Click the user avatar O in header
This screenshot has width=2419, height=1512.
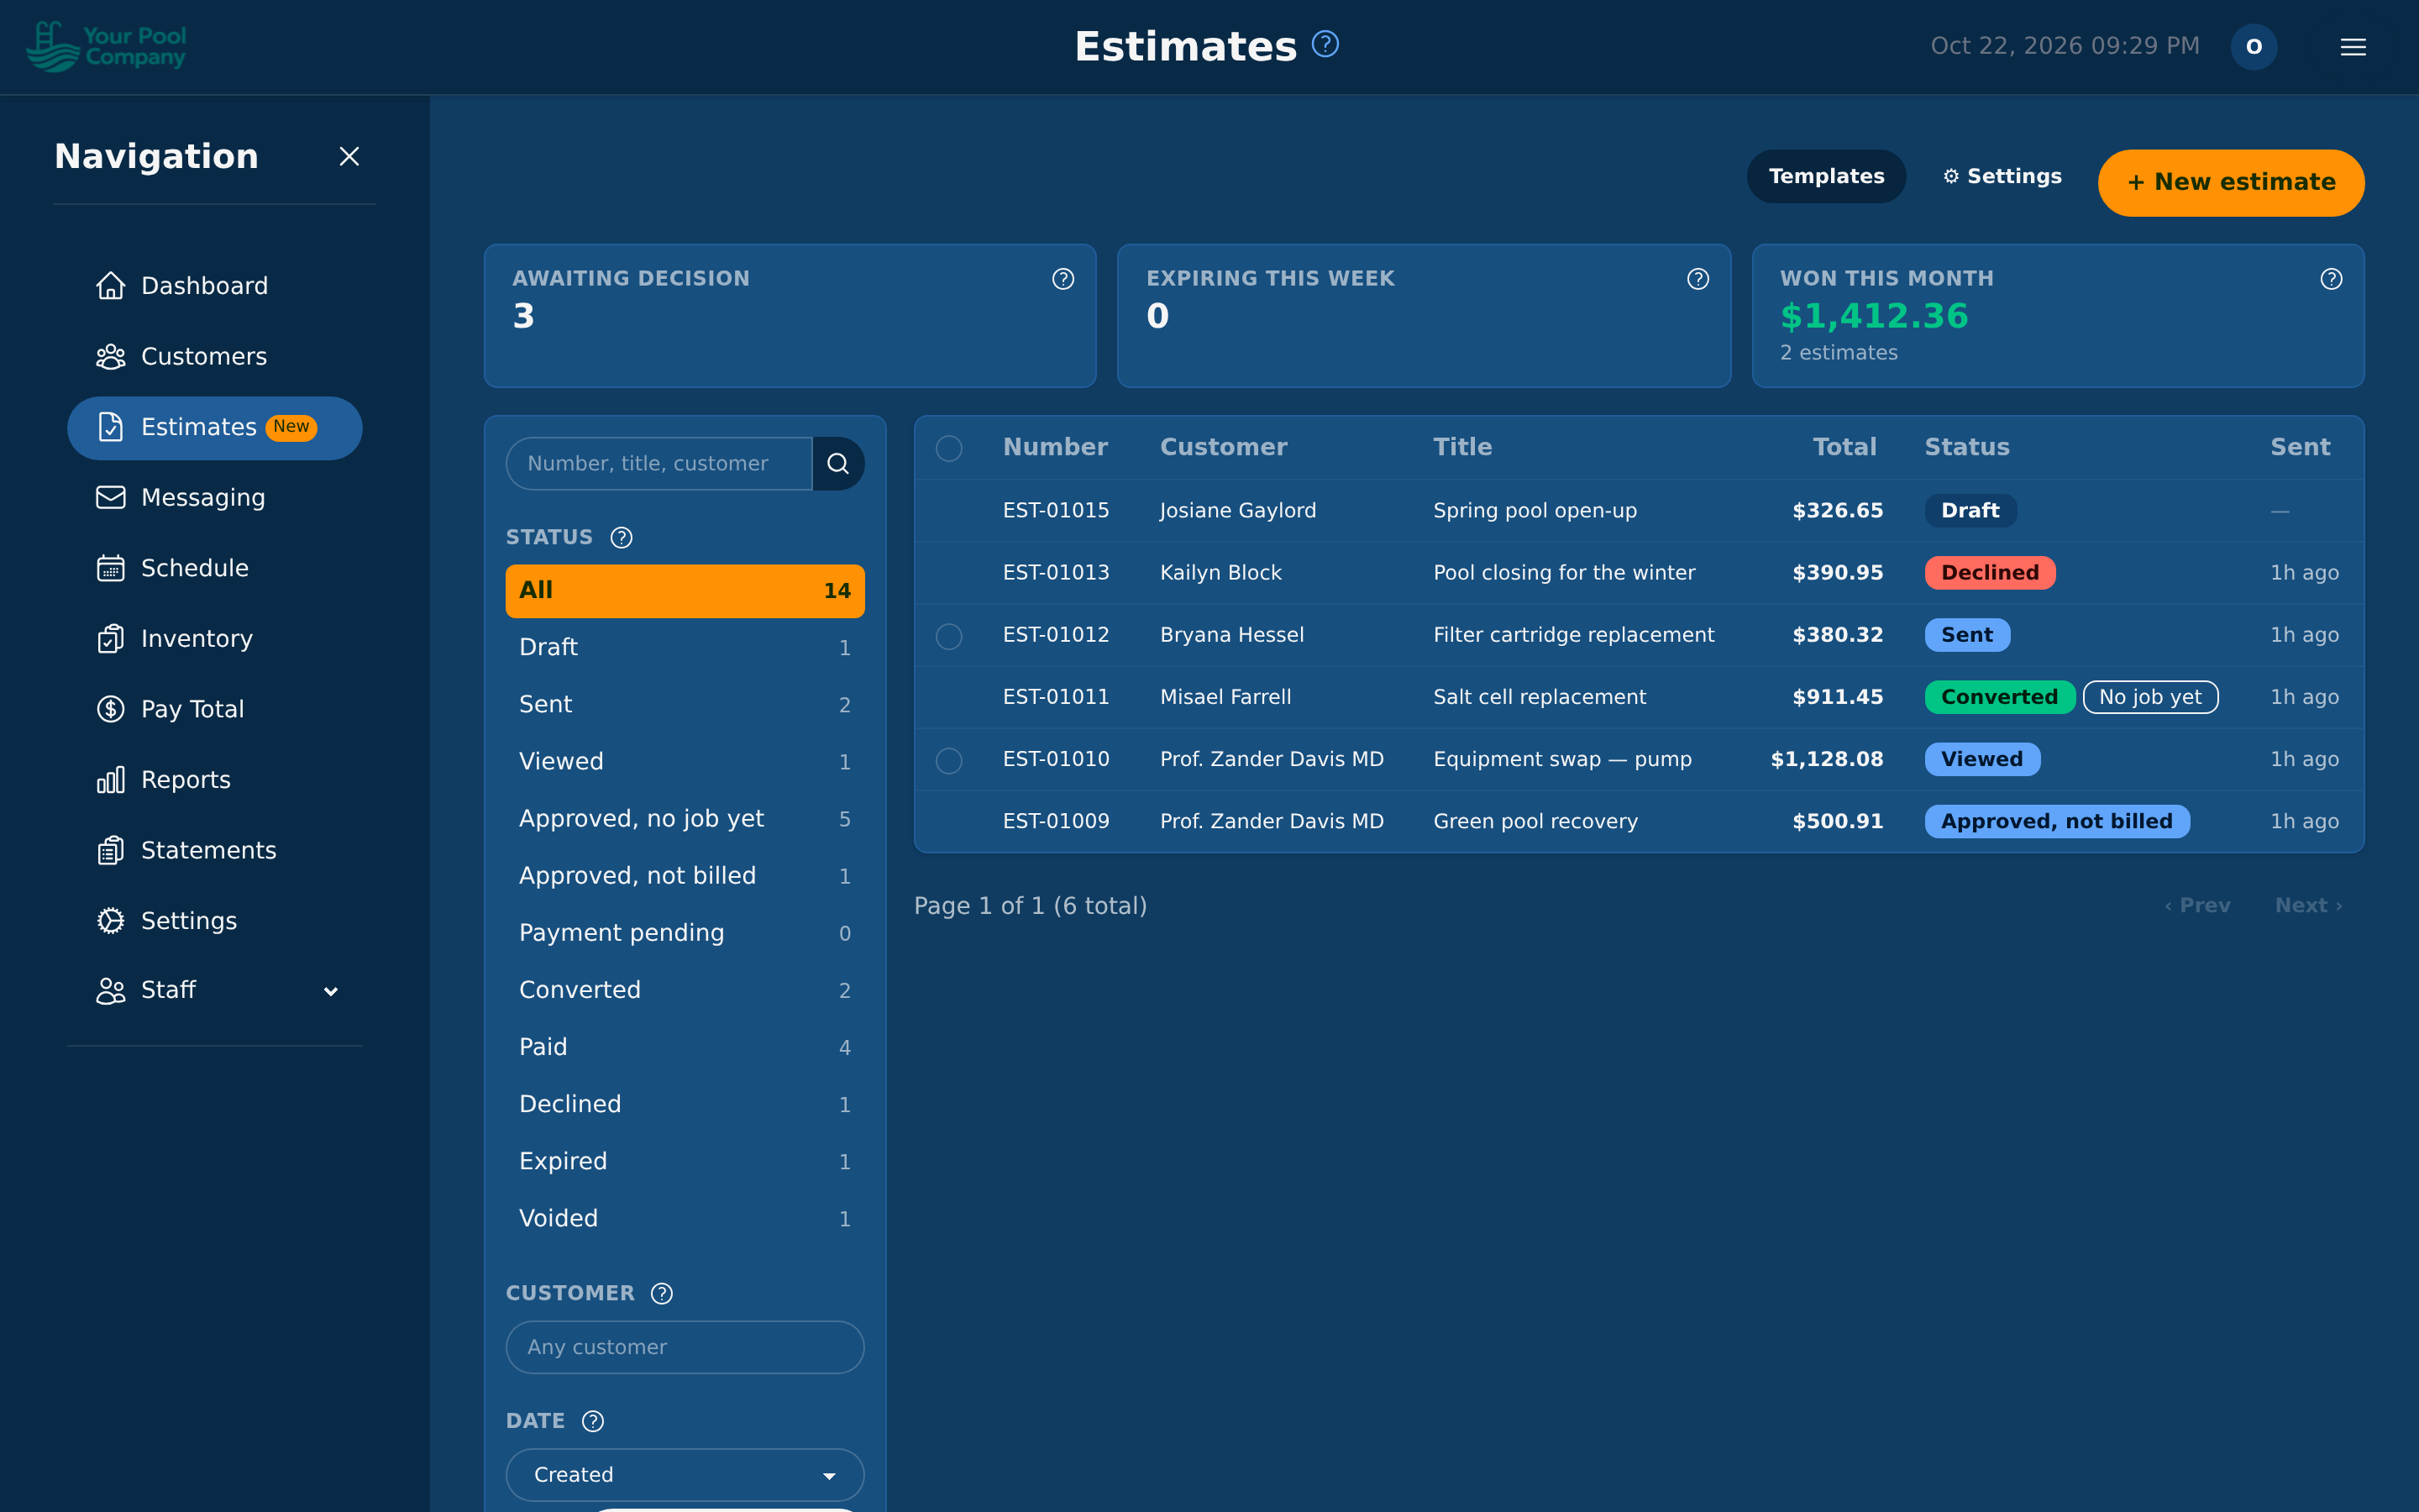point(2254,47)
